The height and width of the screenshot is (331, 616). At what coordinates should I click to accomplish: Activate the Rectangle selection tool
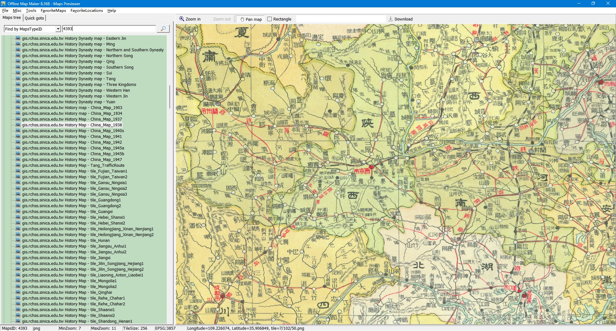pos(279,19)
